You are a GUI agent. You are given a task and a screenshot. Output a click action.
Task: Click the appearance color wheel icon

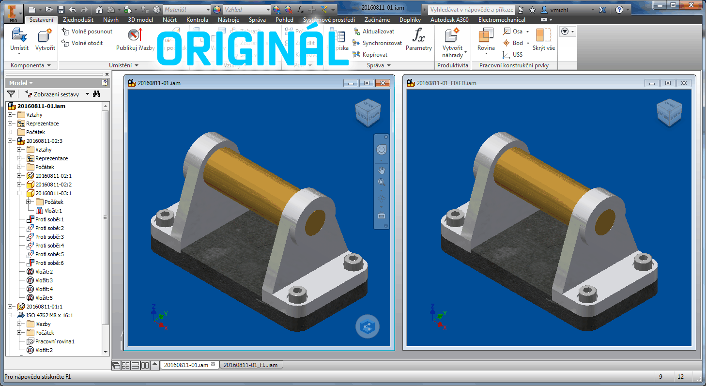pos(216,10)
